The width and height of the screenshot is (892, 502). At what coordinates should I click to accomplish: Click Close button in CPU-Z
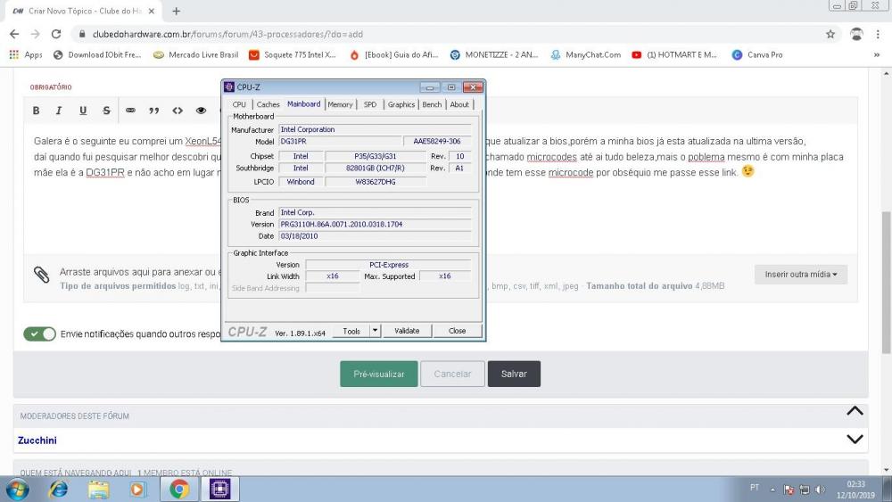coord(458,330)
